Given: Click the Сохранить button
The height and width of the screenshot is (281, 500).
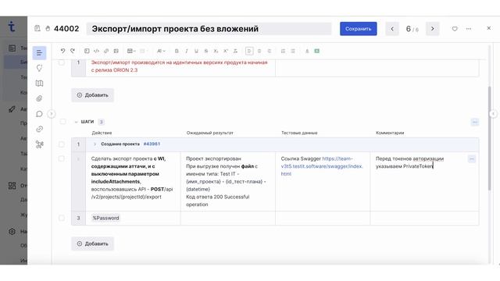Looking at the screenshot, I should [x=358, y=29].
